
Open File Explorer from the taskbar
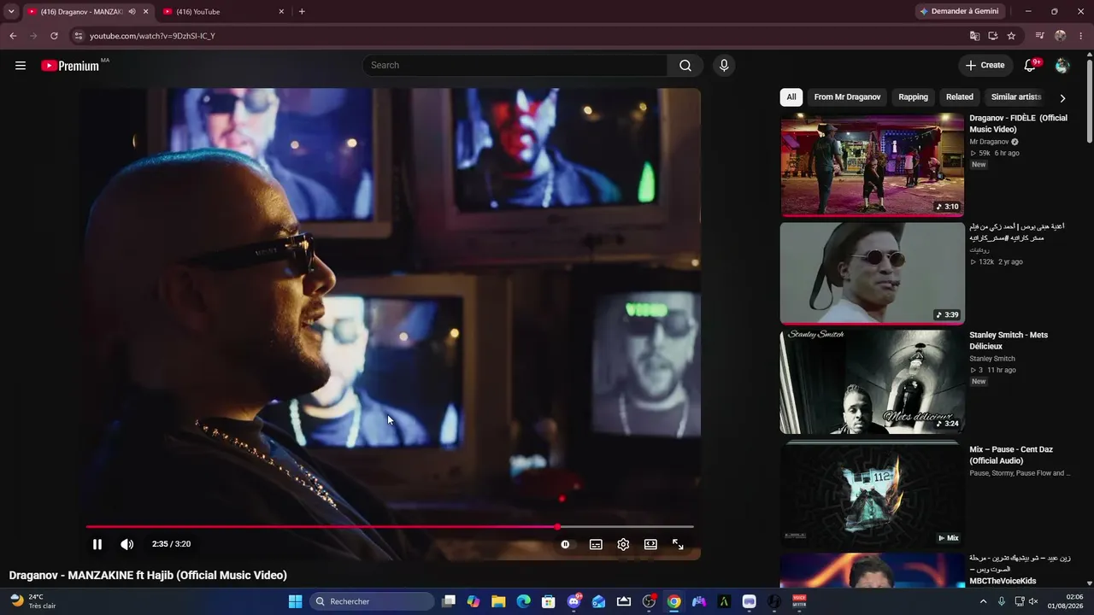pos(498,601)
